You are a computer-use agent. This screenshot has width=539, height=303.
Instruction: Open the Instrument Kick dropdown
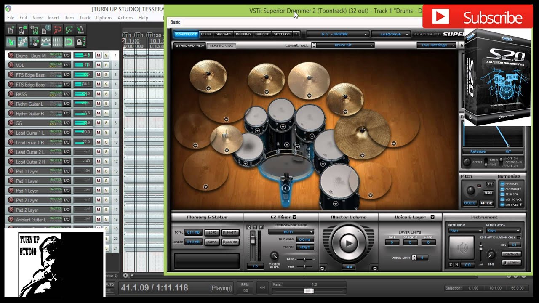465,231
